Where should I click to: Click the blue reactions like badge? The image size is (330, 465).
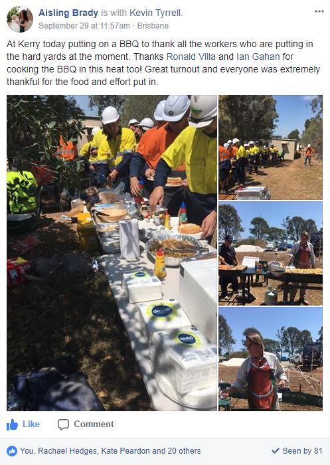[12, 451]
